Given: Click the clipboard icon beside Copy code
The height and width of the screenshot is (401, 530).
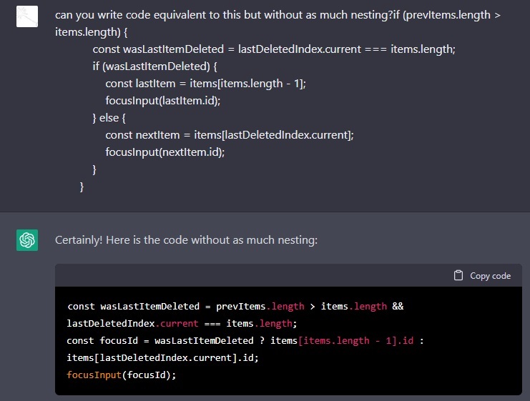Looking at the screenshot, I should click(458, 275).
